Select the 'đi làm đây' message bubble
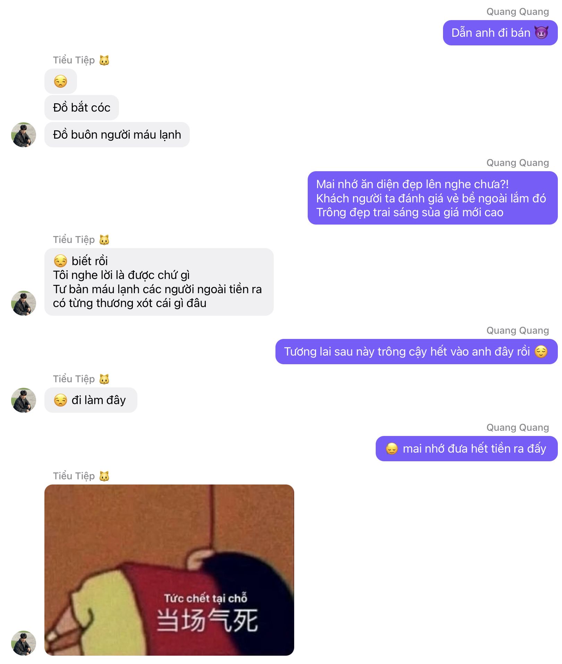The height and width of the screenshot is (664, 562). 91,400
